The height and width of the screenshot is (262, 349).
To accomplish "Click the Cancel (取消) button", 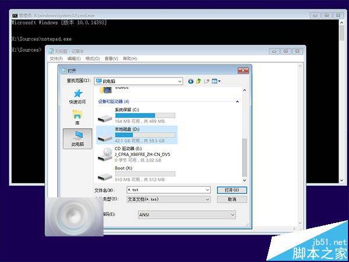I will pos(232,199).
